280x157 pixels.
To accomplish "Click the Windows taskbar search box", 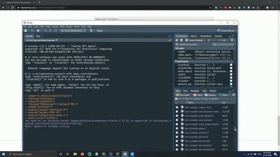I will (32, 154).
